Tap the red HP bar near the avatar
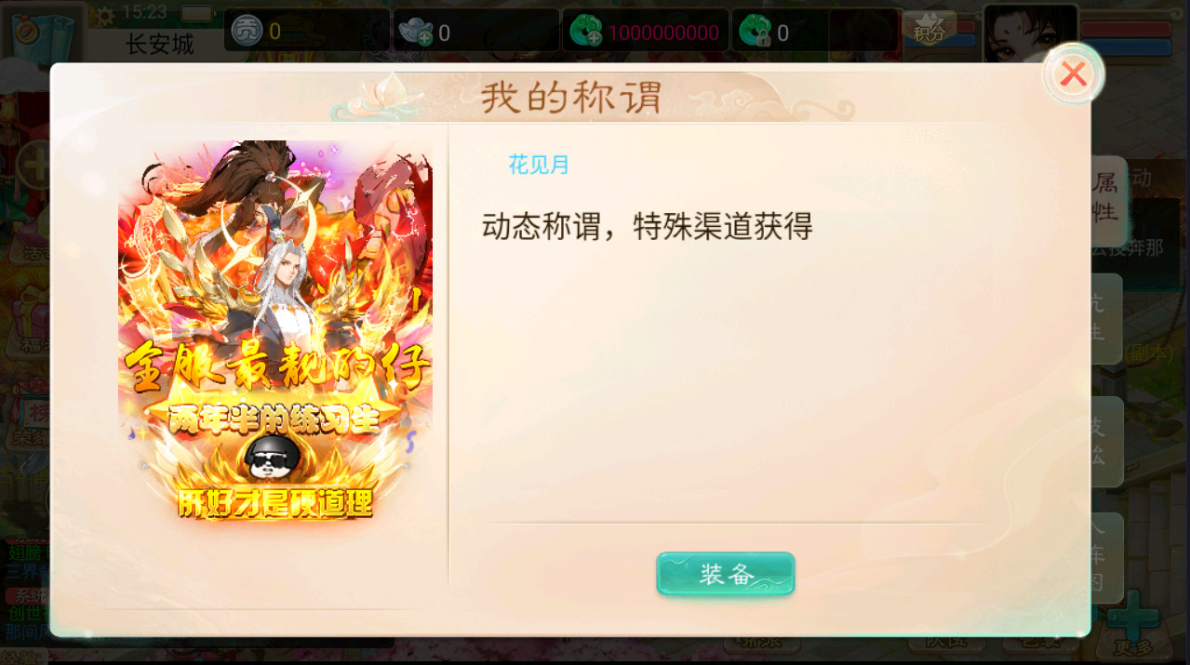 pos(1126,29)
